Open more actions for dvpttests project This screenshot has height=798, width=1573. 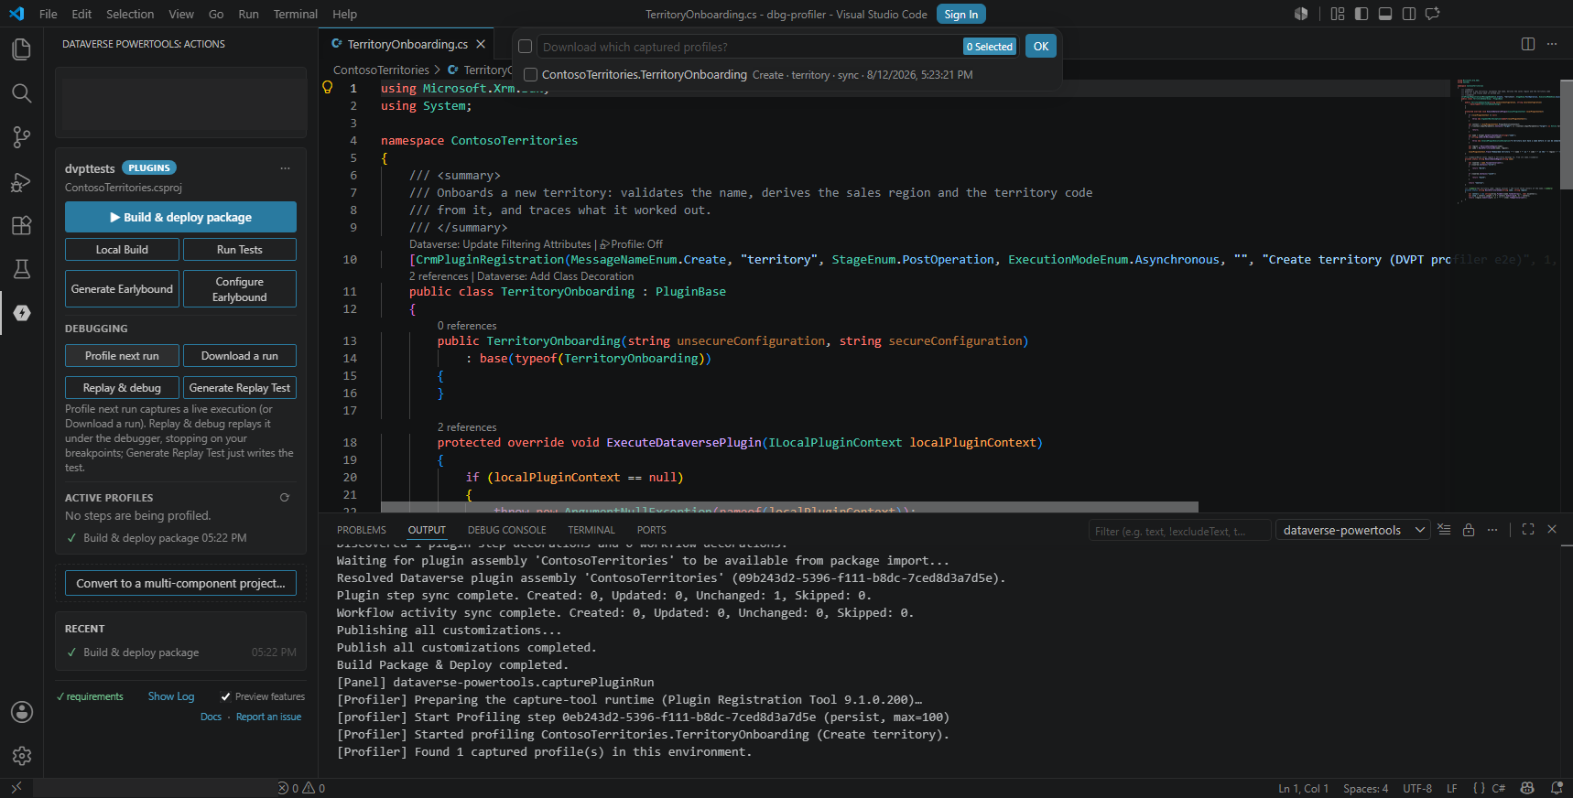pos(285,168)
